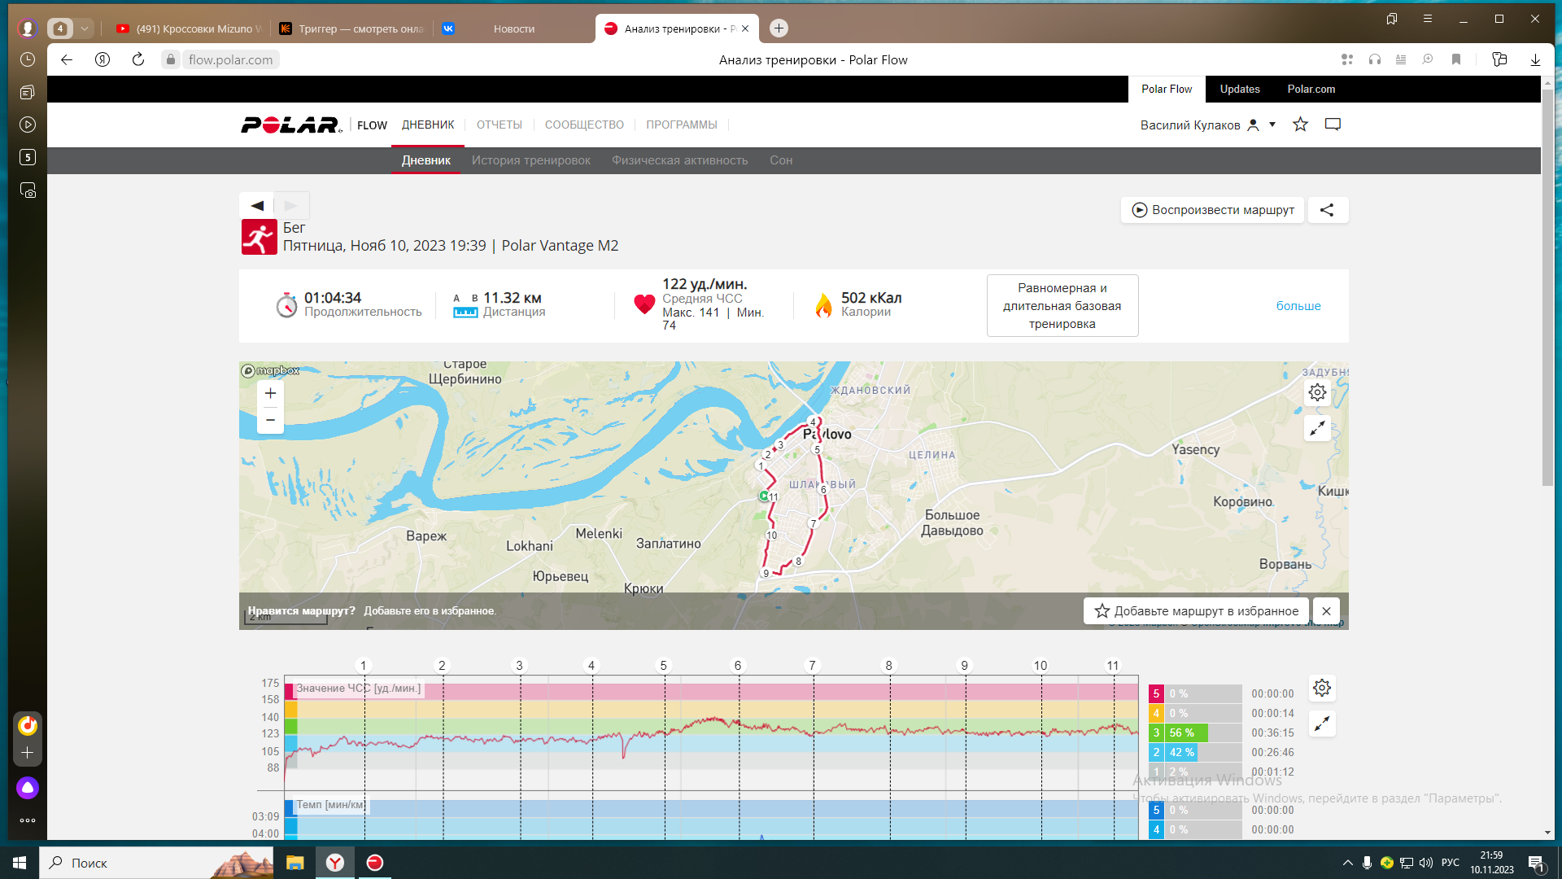Open Alice assistant in sidebar
Image resolution: width=1562 pixels, height=879 pixels.
click(x=28, y=788)
